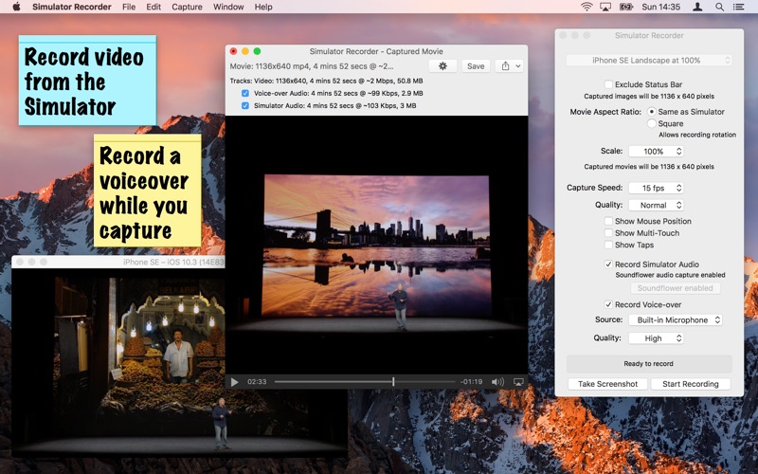Open the gear settings button in Captured Movie
This screenshot has width=758, height=474.
[442, 66]
